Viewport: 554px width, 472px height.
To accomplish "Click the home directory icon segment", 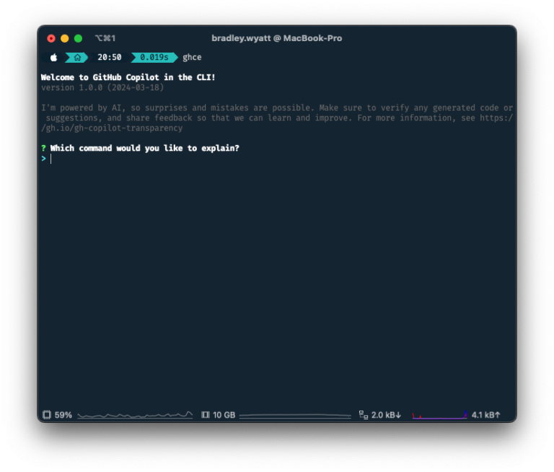I will coord(77,57).
